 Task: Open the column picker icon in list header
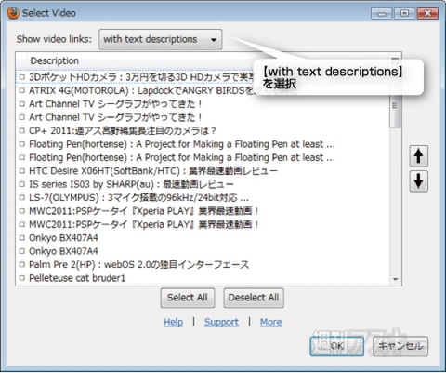[x=395, y=60]
